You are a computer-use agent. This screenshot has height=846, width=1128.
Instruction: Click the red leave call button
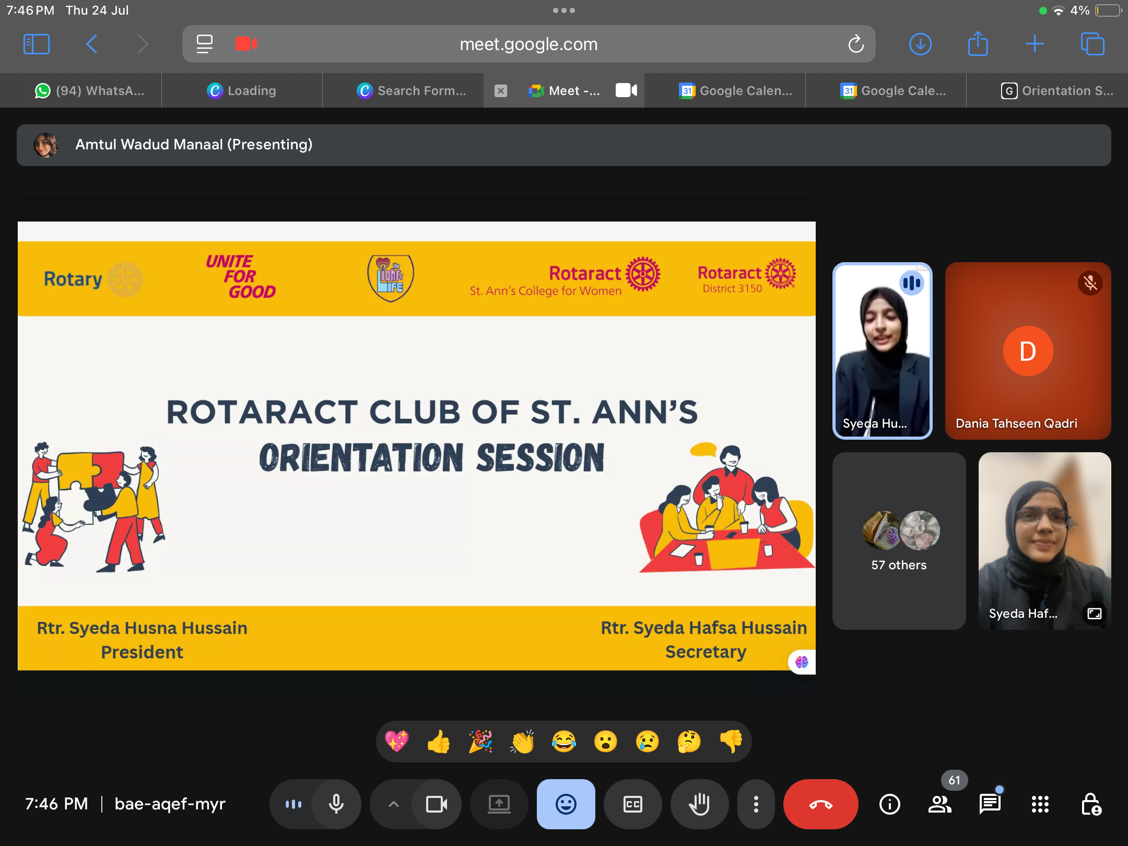[820, 804]
